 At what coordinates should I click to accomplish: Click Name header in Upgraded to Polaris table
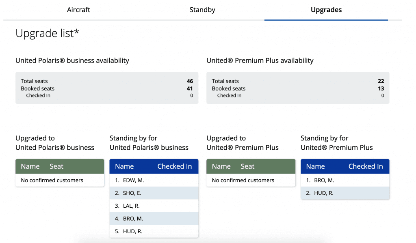[30, 166]
